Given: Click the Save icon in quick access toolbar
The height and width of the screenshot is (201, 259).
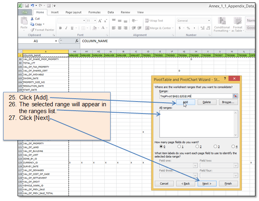Looking at the screenshot, I should click(x=26, y=6).
